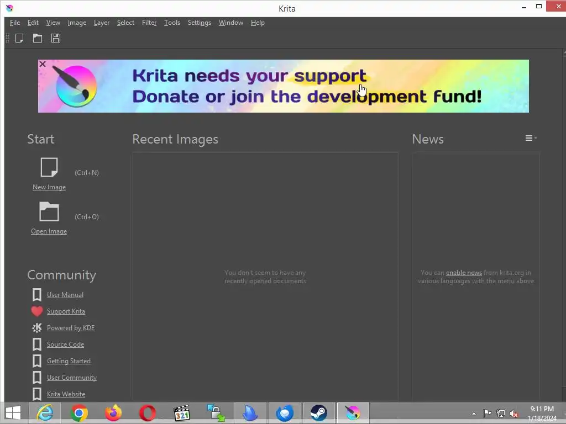
Task: Open the Windows Start button
Action: click(13, 413)
